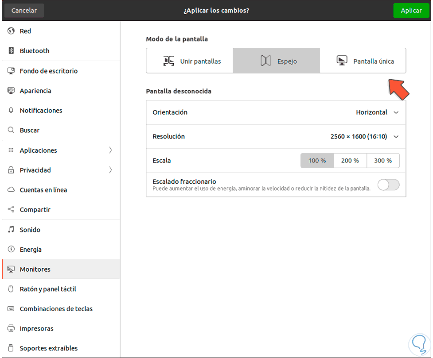Open Soportes extraíbles settings
The height and width of the screenshot is (358, 433).
(61, 348)
